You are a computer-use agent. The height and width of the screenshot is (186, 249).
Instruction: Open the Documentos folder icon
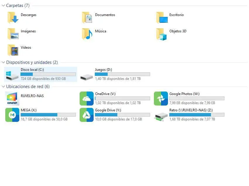[x=87, y=17]
